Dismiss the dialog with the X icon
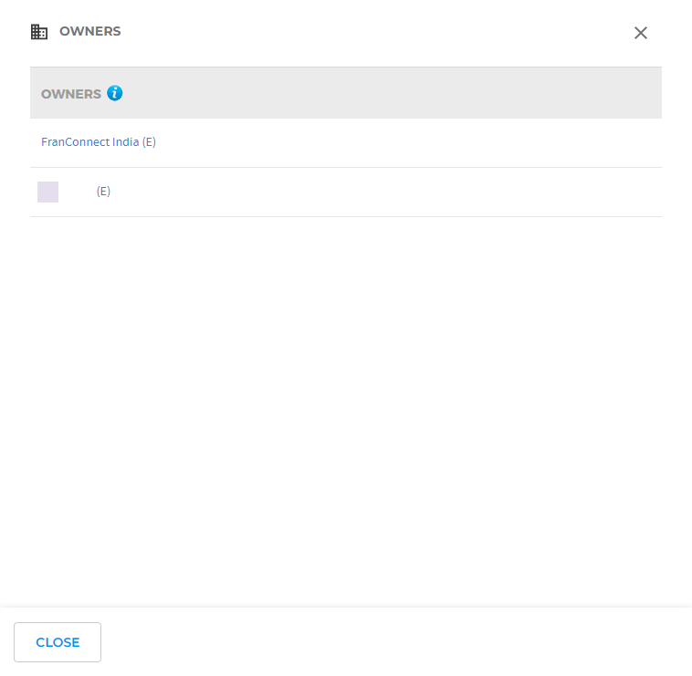This screenshot has width=692, height=676. (x=641, y=33)
